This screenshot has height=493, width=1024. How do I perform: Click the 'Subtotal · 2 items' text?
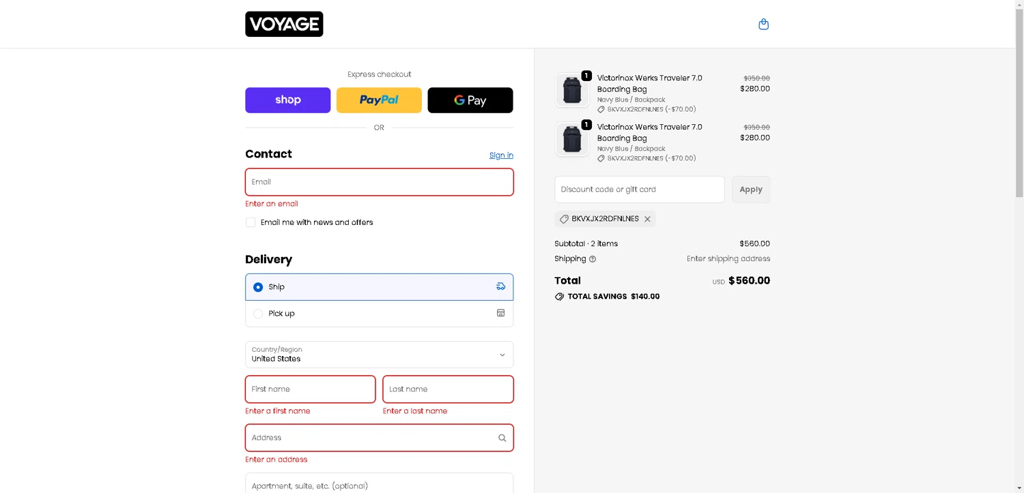[x=586, y=243]
